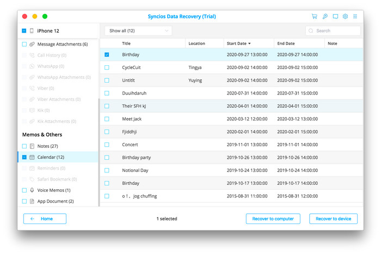This screenshot has width=381, height=255.
Task: Click the App Document file icon
Action: pos(32,201)
